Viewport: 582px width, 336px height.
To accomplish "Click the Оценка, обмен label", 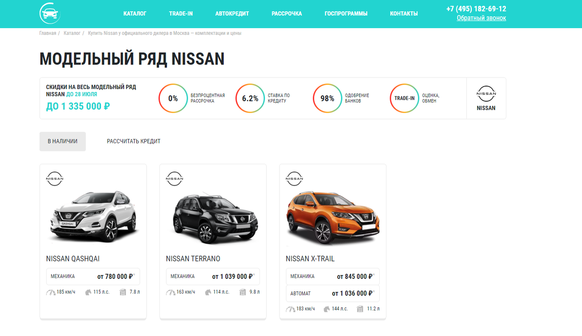I will tap(431, 98).
